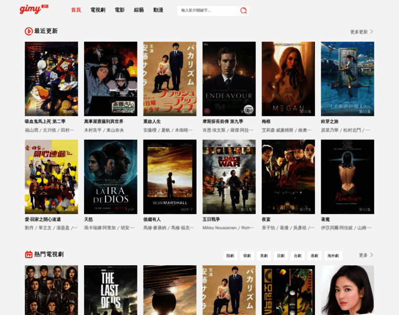Click title 摩斯探長前傳 第九季
The width and height of the screenshot is (399, 315).
[x=223, y=121]
